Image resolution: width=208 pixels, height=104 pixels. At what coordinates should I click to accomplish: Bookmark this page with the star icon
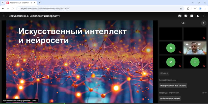coord(181,8)
